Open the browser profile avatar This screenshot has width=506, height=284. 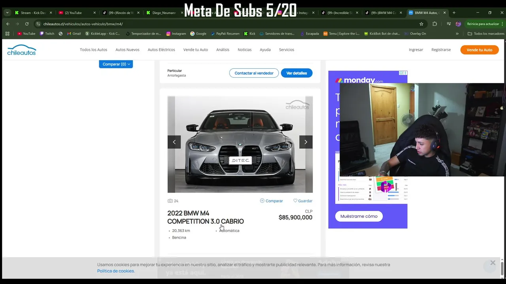[x=458, y=24]
